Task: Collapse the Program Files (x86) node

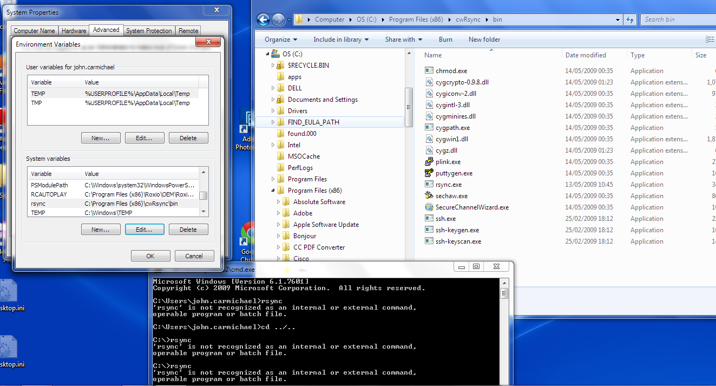Action: [273, 191]
